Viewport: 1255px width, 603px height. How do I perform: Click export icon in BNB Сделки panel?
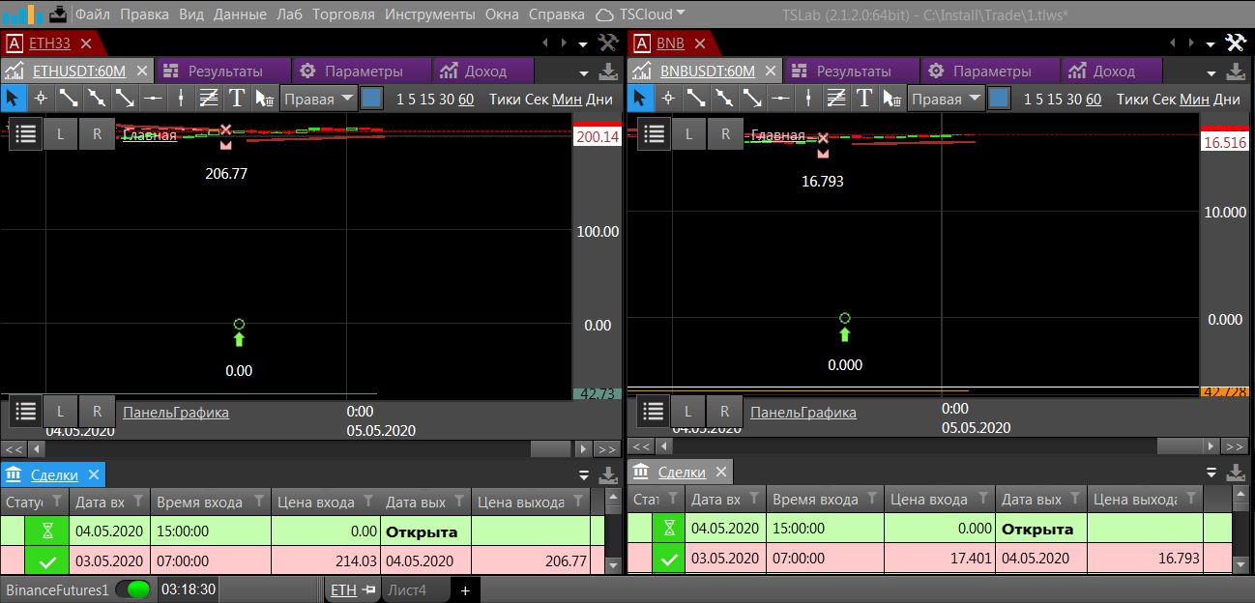[x=1235, y=473]
